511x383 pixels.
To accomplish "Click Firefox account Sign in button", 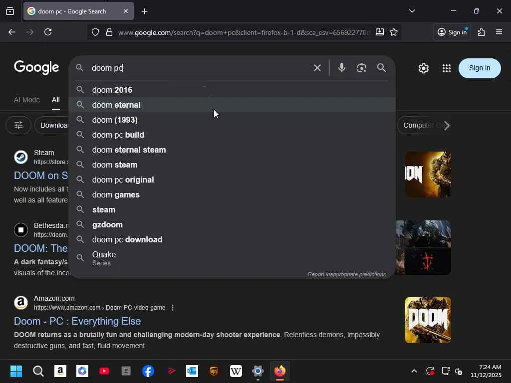I will tap(452, 32).
